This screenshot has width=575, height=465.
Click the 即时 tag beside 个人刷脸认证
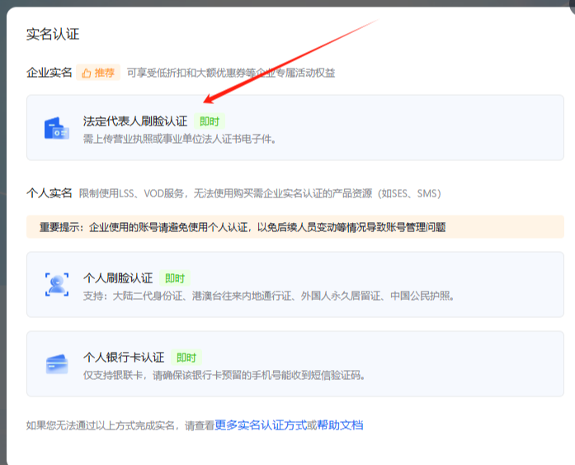click(175, 278)
